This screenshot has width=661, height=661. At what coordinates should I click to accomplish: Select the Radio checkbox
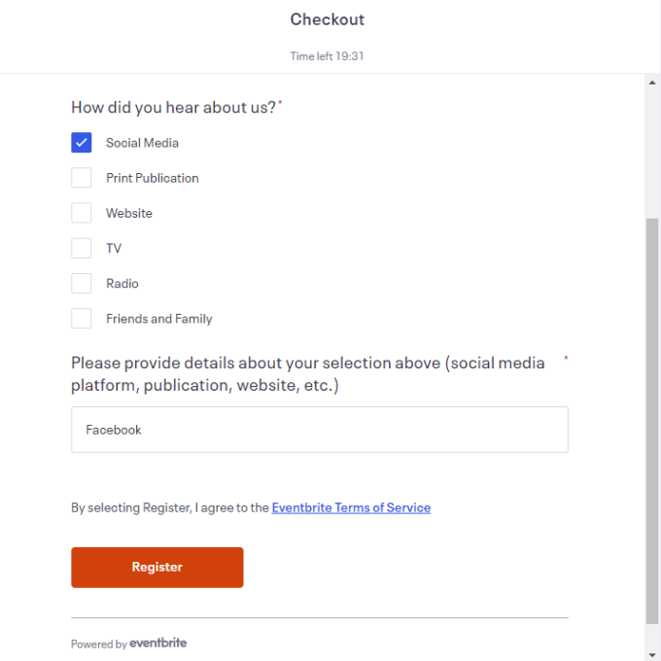[82, 283]
